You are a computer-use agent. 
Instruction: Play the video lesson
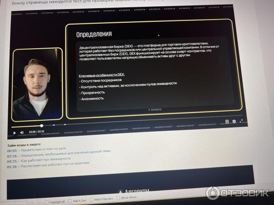tap(15, 133)
